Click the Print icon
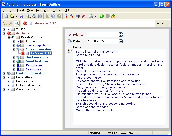172x136 pixels. coord(34,16)
